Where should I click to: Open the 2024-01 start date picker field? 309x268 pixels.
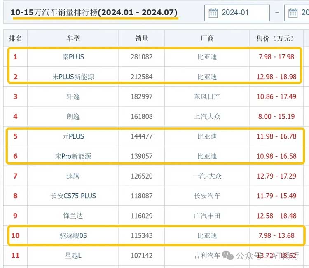pyautogui.click(x=237, y=13)
